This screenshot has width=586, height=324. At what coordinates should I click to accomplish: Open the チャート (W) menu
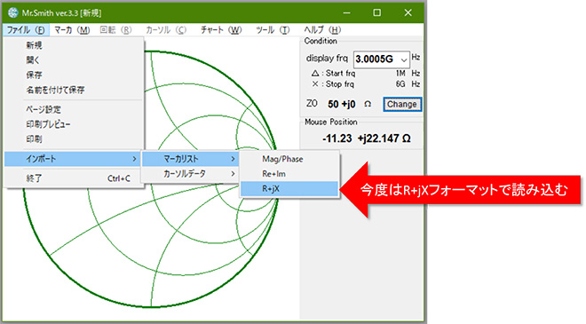[x=221, y=30]
